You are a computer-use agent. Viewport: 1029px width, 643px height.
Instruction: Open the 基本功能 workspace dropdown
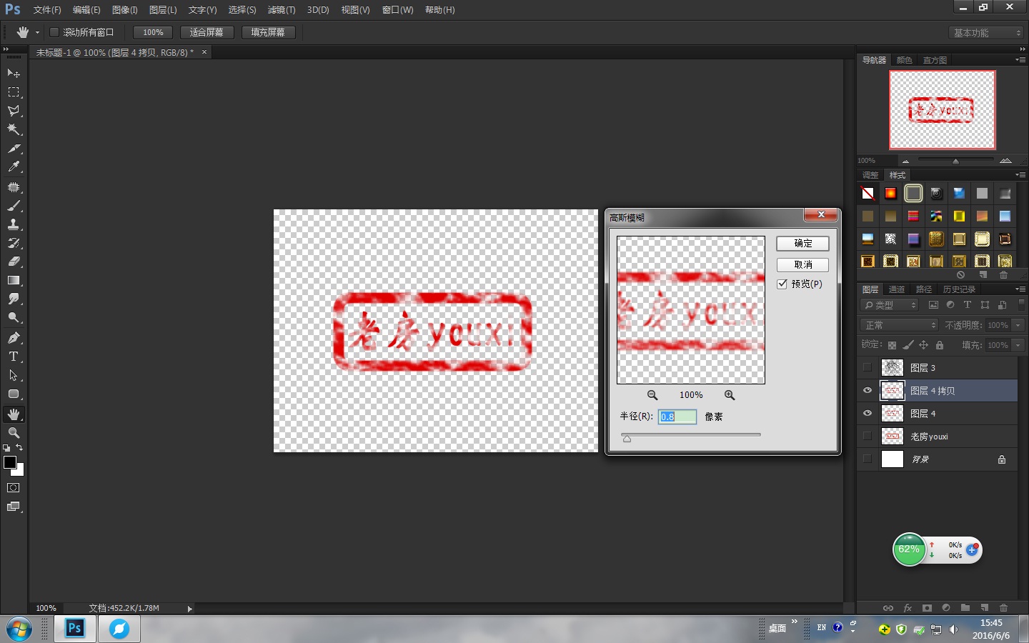coord(987,33)
